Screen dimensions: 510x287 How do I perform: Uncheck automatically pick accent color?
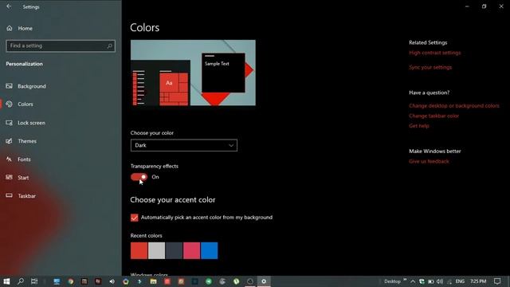135,218
